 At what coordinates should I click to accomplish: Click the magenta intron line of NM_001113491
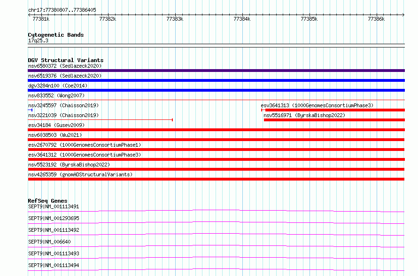point(216,211)
